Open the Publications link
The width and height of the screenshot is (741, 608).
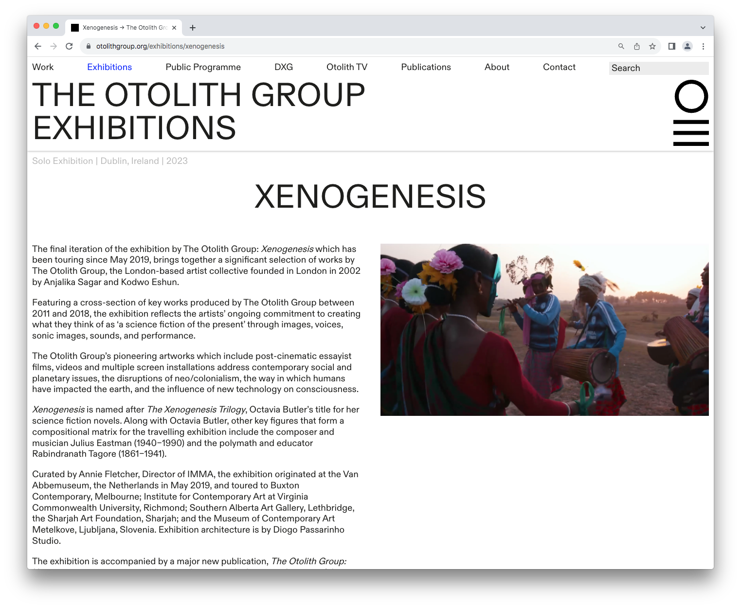pos(426,67)
